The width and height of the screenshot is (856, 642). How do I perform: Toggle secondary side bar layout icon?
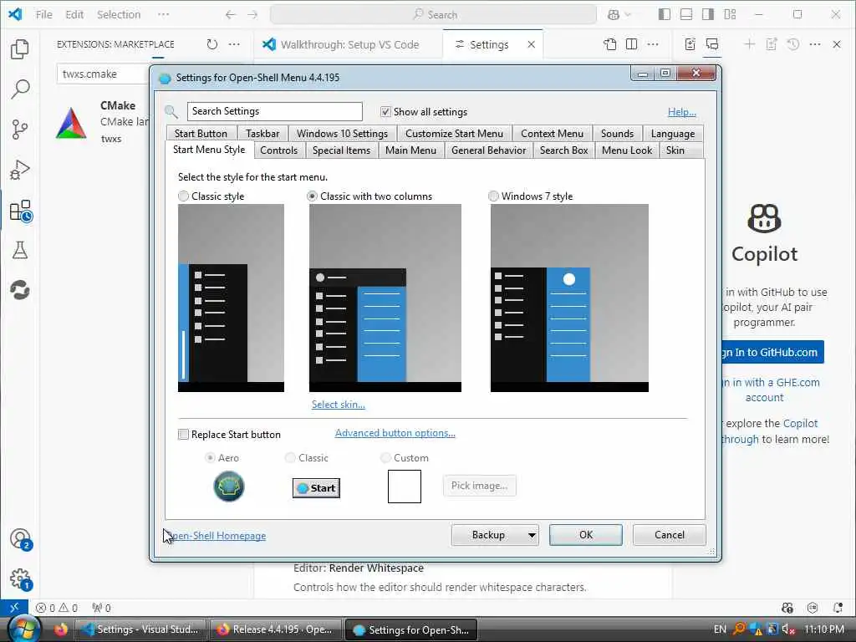tap(708, 15)
